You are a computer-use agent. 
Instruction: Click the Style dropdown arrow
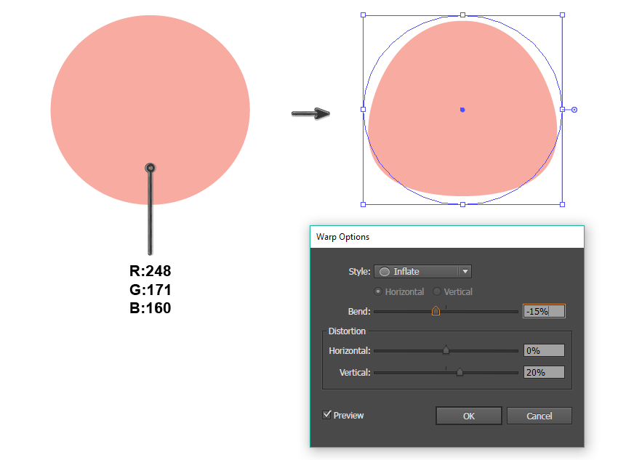point(465,271)
